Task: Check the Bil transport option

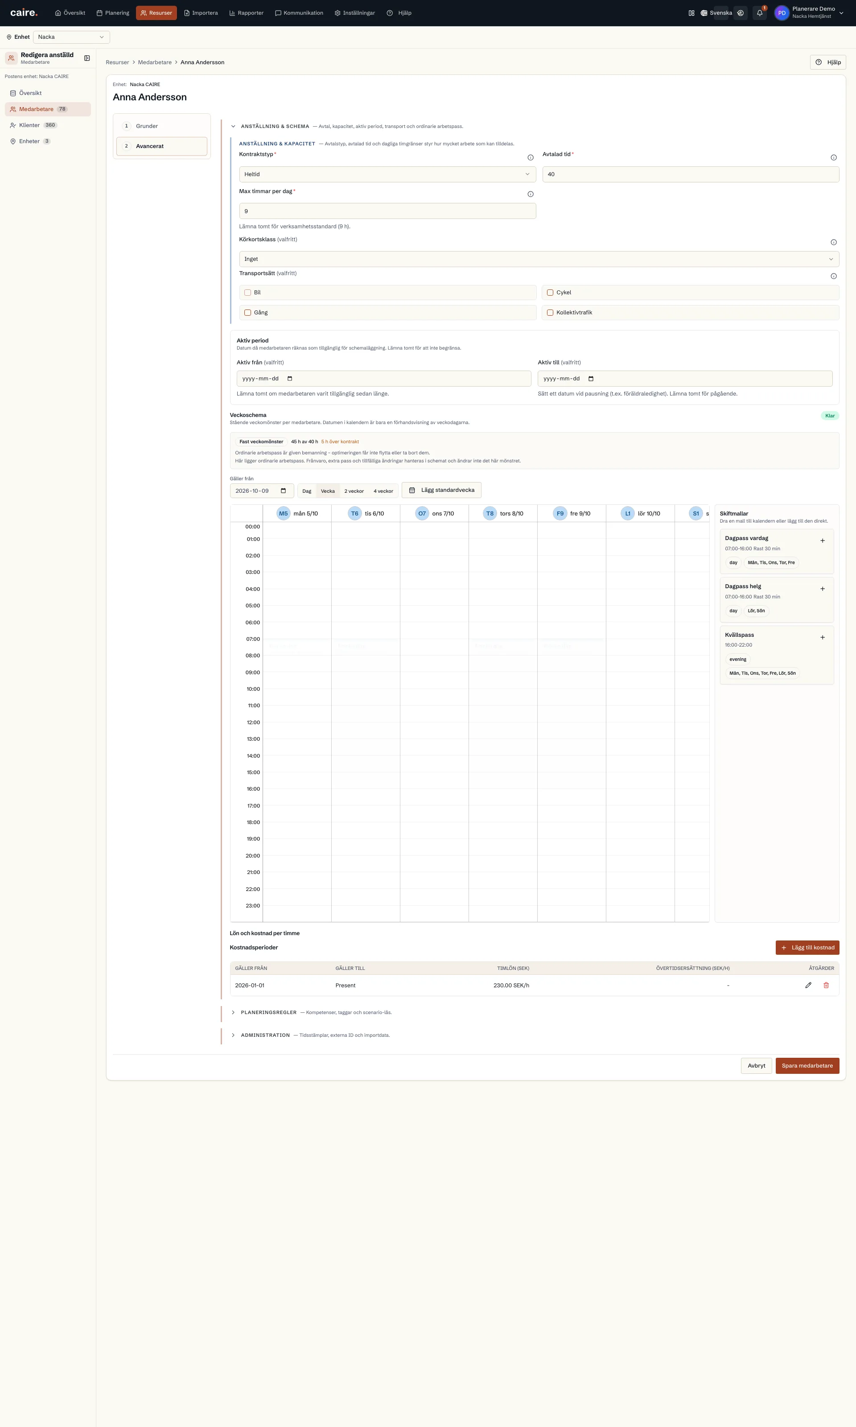Action: click(247, 293)
